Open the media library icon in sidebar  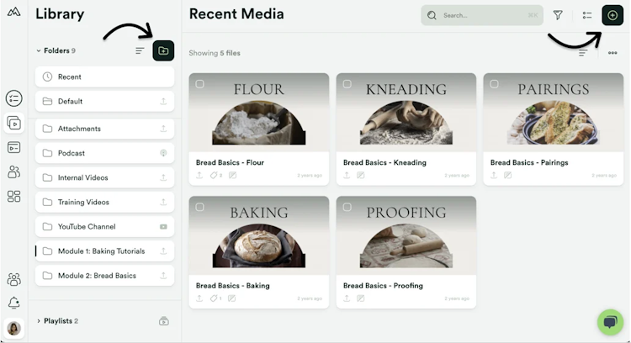click(13, 123)
